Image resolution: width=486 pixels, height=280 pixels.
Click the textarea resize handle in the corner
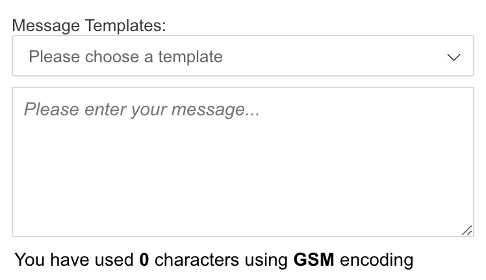(x=467, y=230)
